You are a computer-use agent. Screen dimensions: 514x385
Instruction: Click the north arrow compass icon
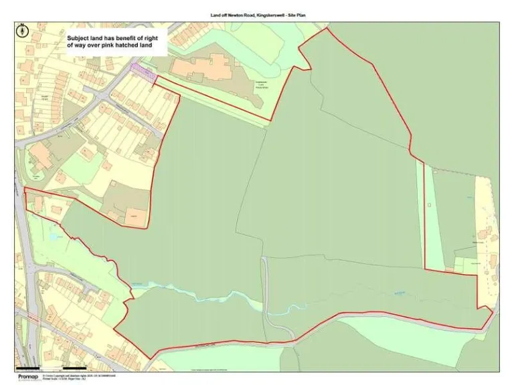[23, 30]
